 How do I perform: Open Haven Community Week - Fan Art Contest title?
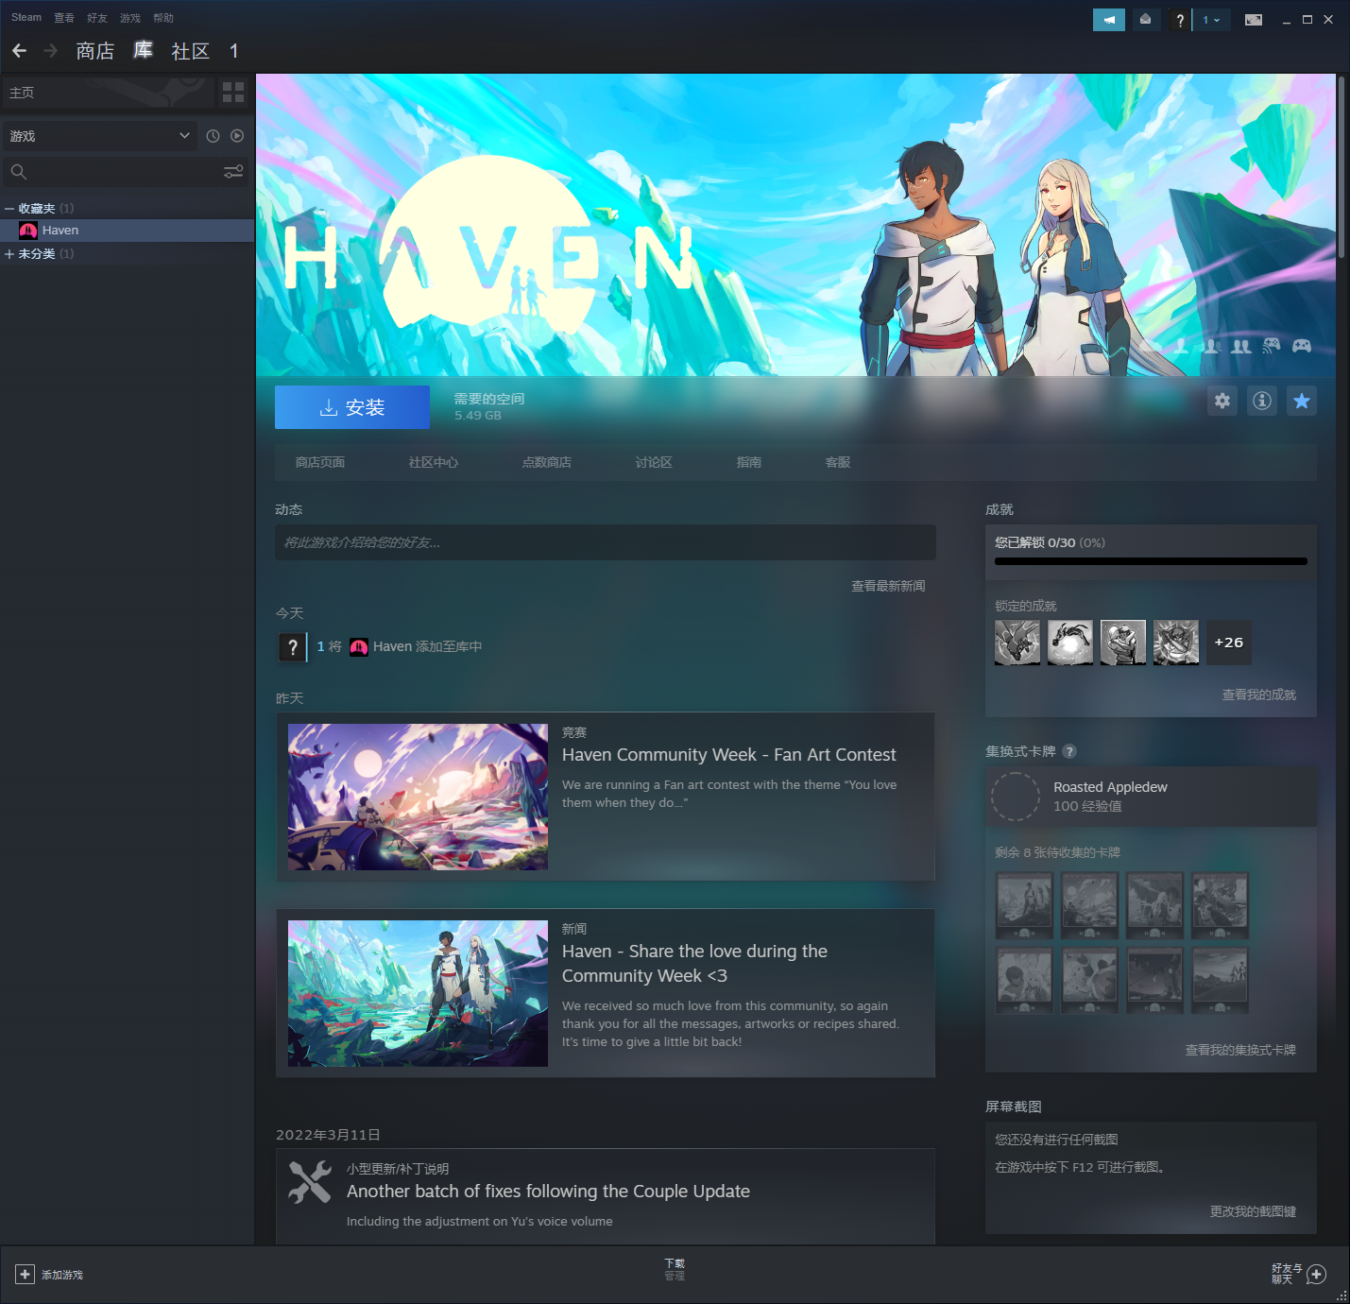728,755
